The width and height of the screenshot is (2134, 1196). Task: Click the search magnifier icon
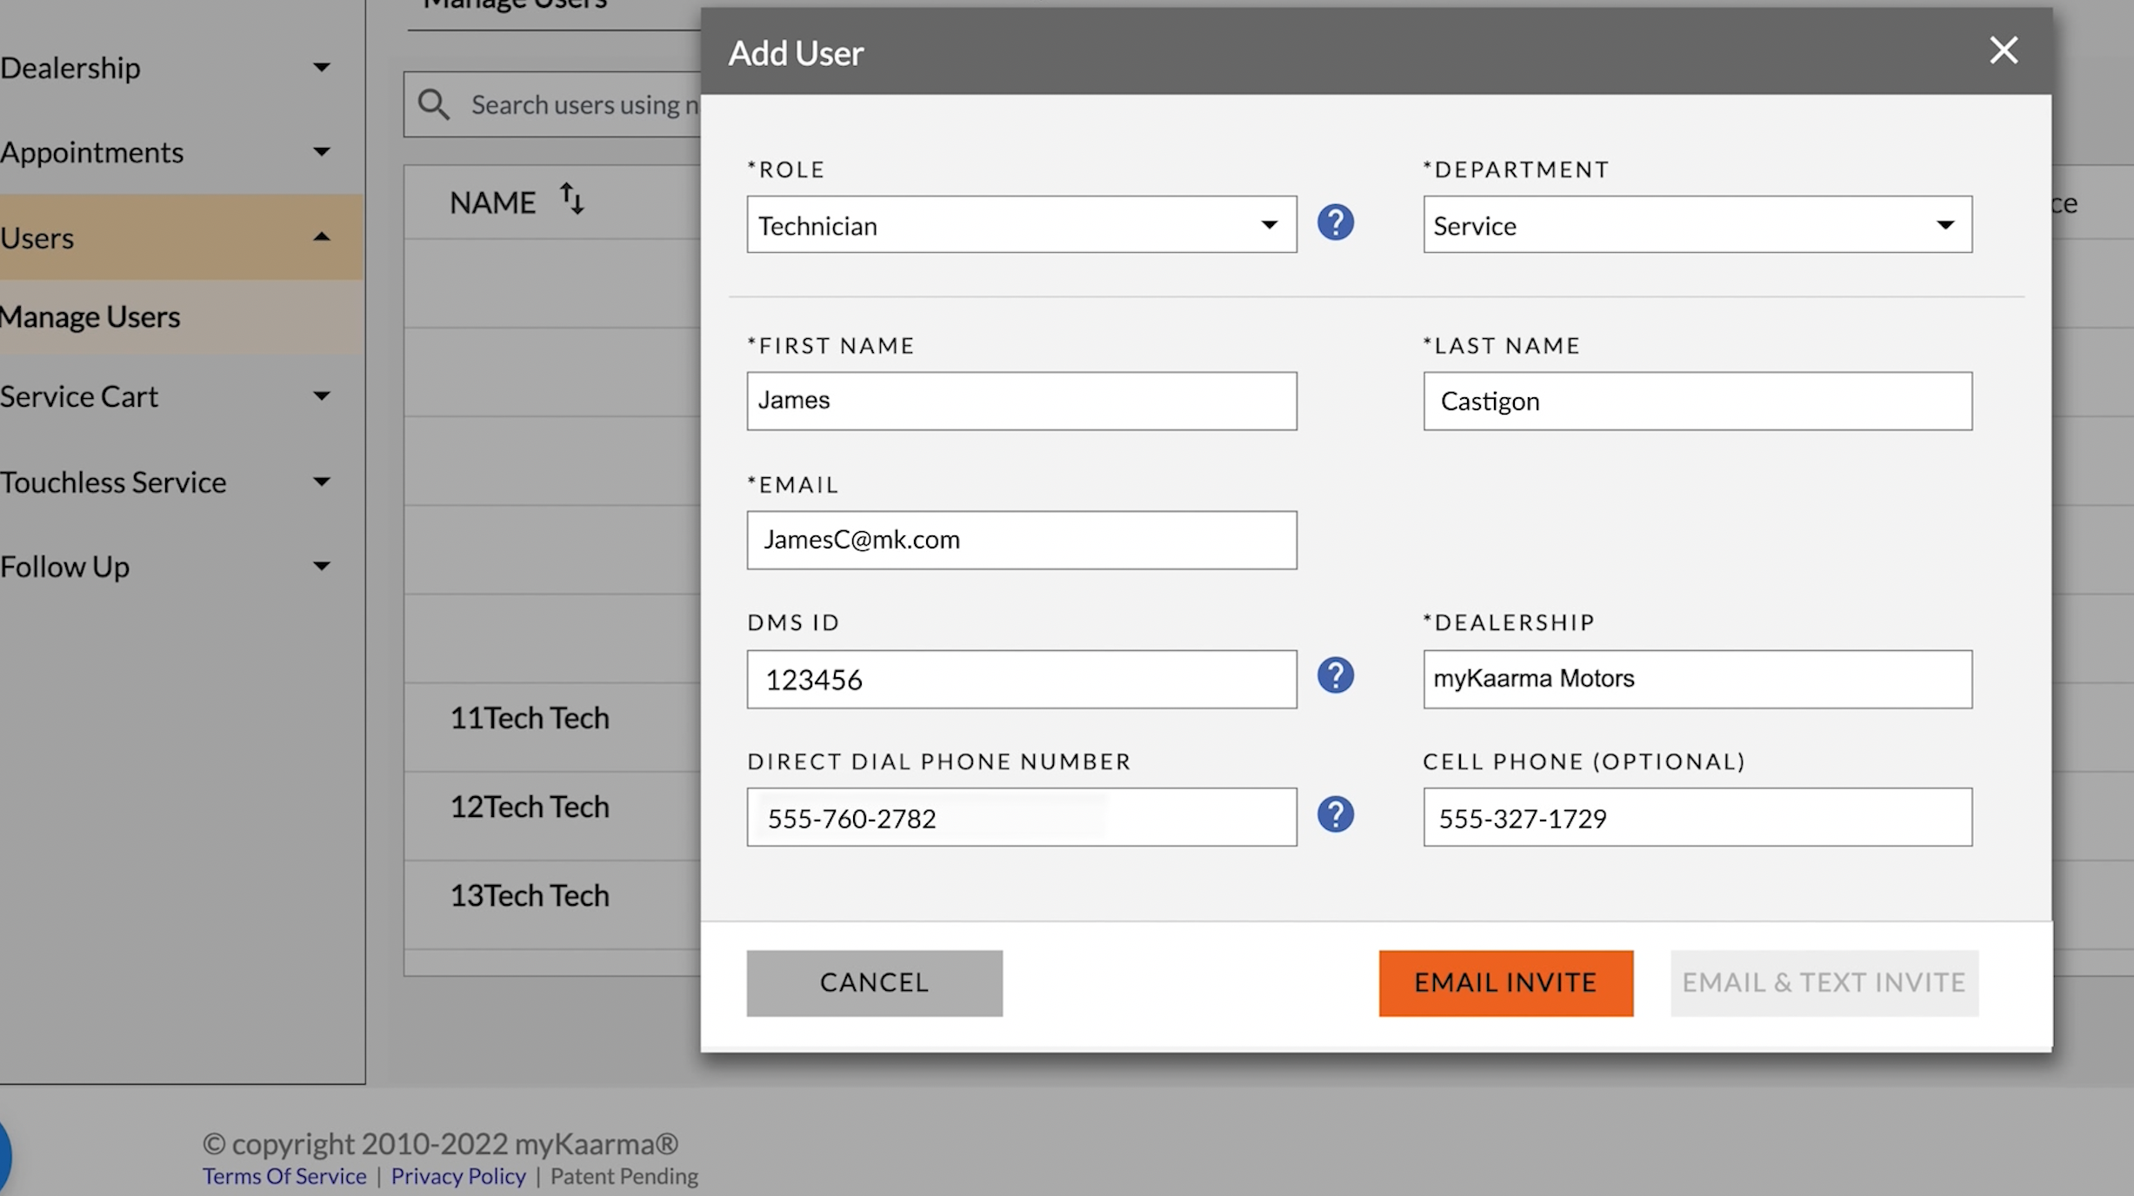[433, 104]
